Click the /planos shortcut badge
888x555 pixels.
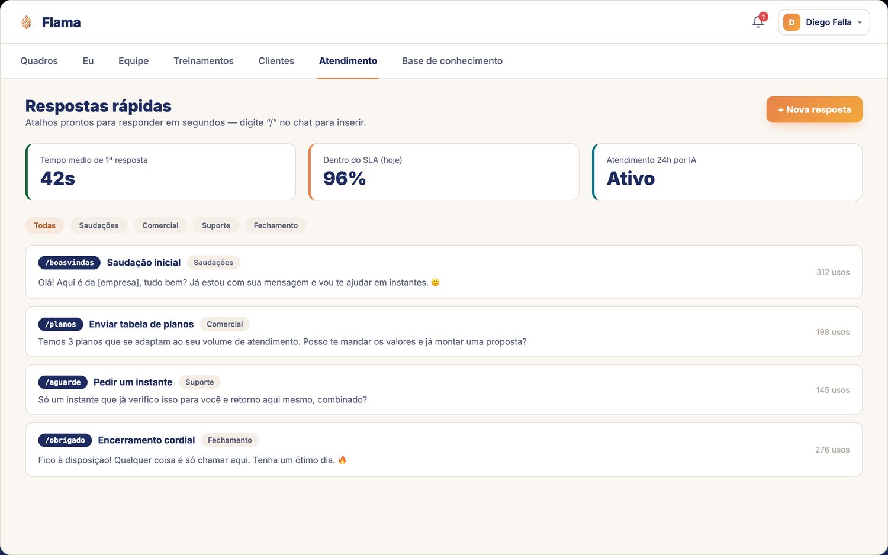click(60, 324)
